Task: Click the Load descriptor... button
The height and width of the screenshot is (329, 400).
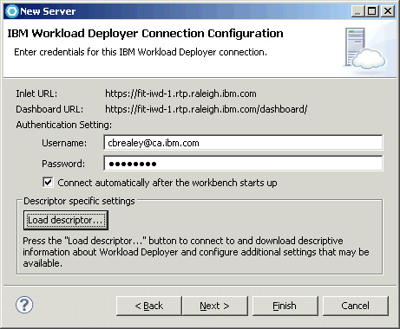Action: coord(66,220)
